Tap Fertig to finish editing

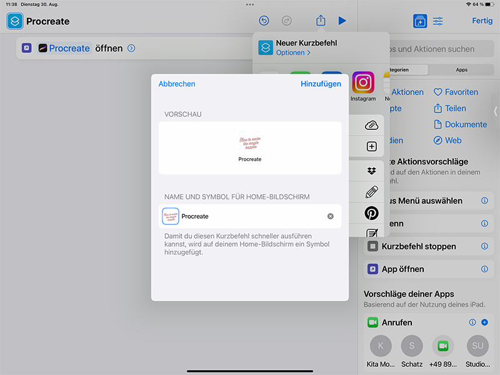click(x=482, y=21)
